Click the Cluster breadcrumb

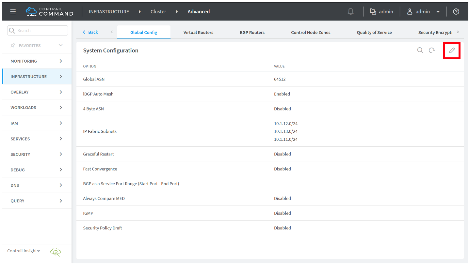point(158,12)
